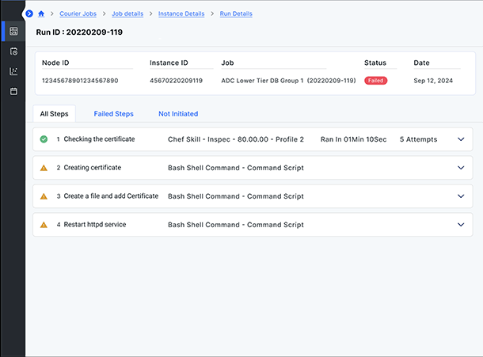Viewport: 483px width, 357px height.
Task: Open Job details breadcrumb link
Action: click(x=128, y=13)
